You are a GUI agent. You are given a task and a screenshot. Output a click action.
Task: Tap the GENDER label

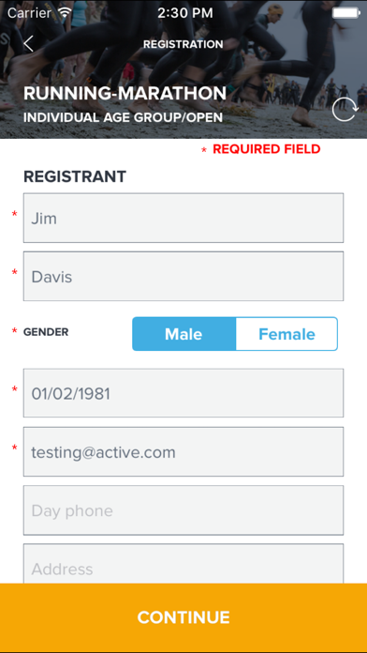click(x=46, y=332)
